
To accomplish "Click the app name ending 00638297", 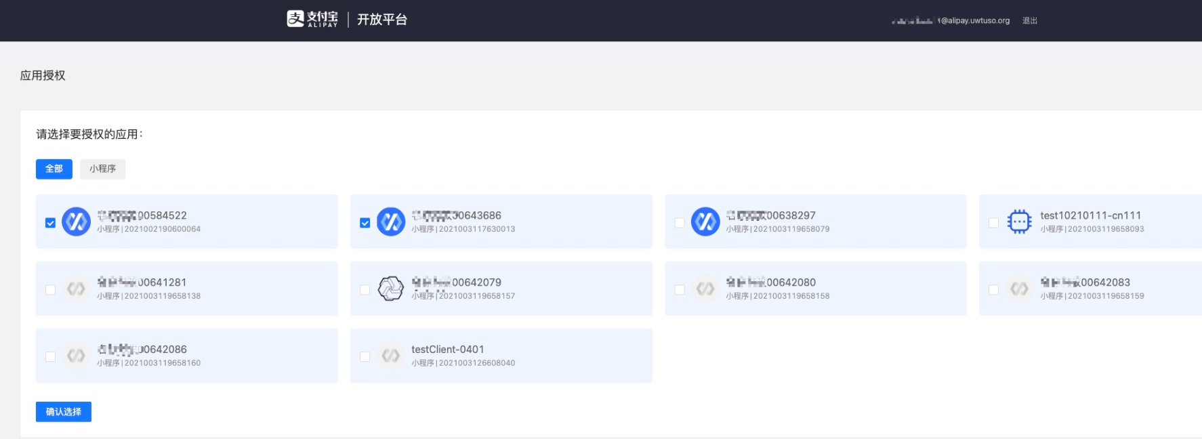I will [x=771, y=215].
